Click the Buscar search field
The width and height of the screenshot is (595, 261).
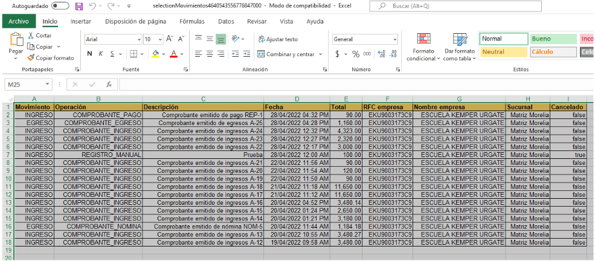point(441,6)
